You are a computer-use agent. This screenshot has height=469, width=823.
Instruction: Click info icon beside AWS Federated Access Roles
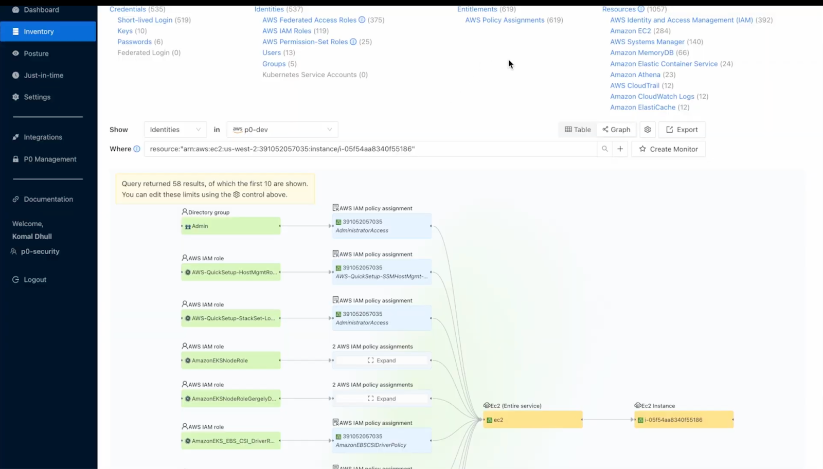coord(362,20)
